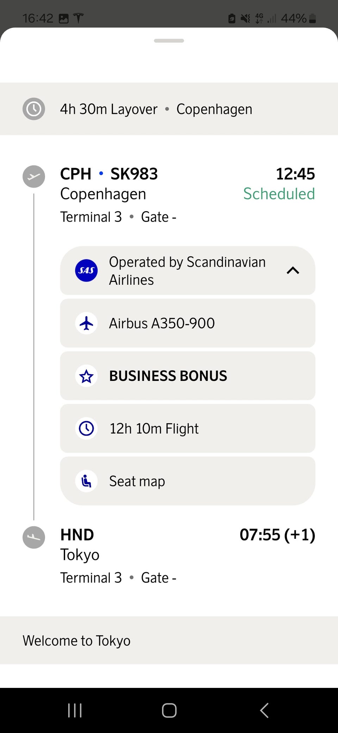Grab the bottom sheet drag handle
The height and width of the screenshot is (733, 338).
(169, 41)
